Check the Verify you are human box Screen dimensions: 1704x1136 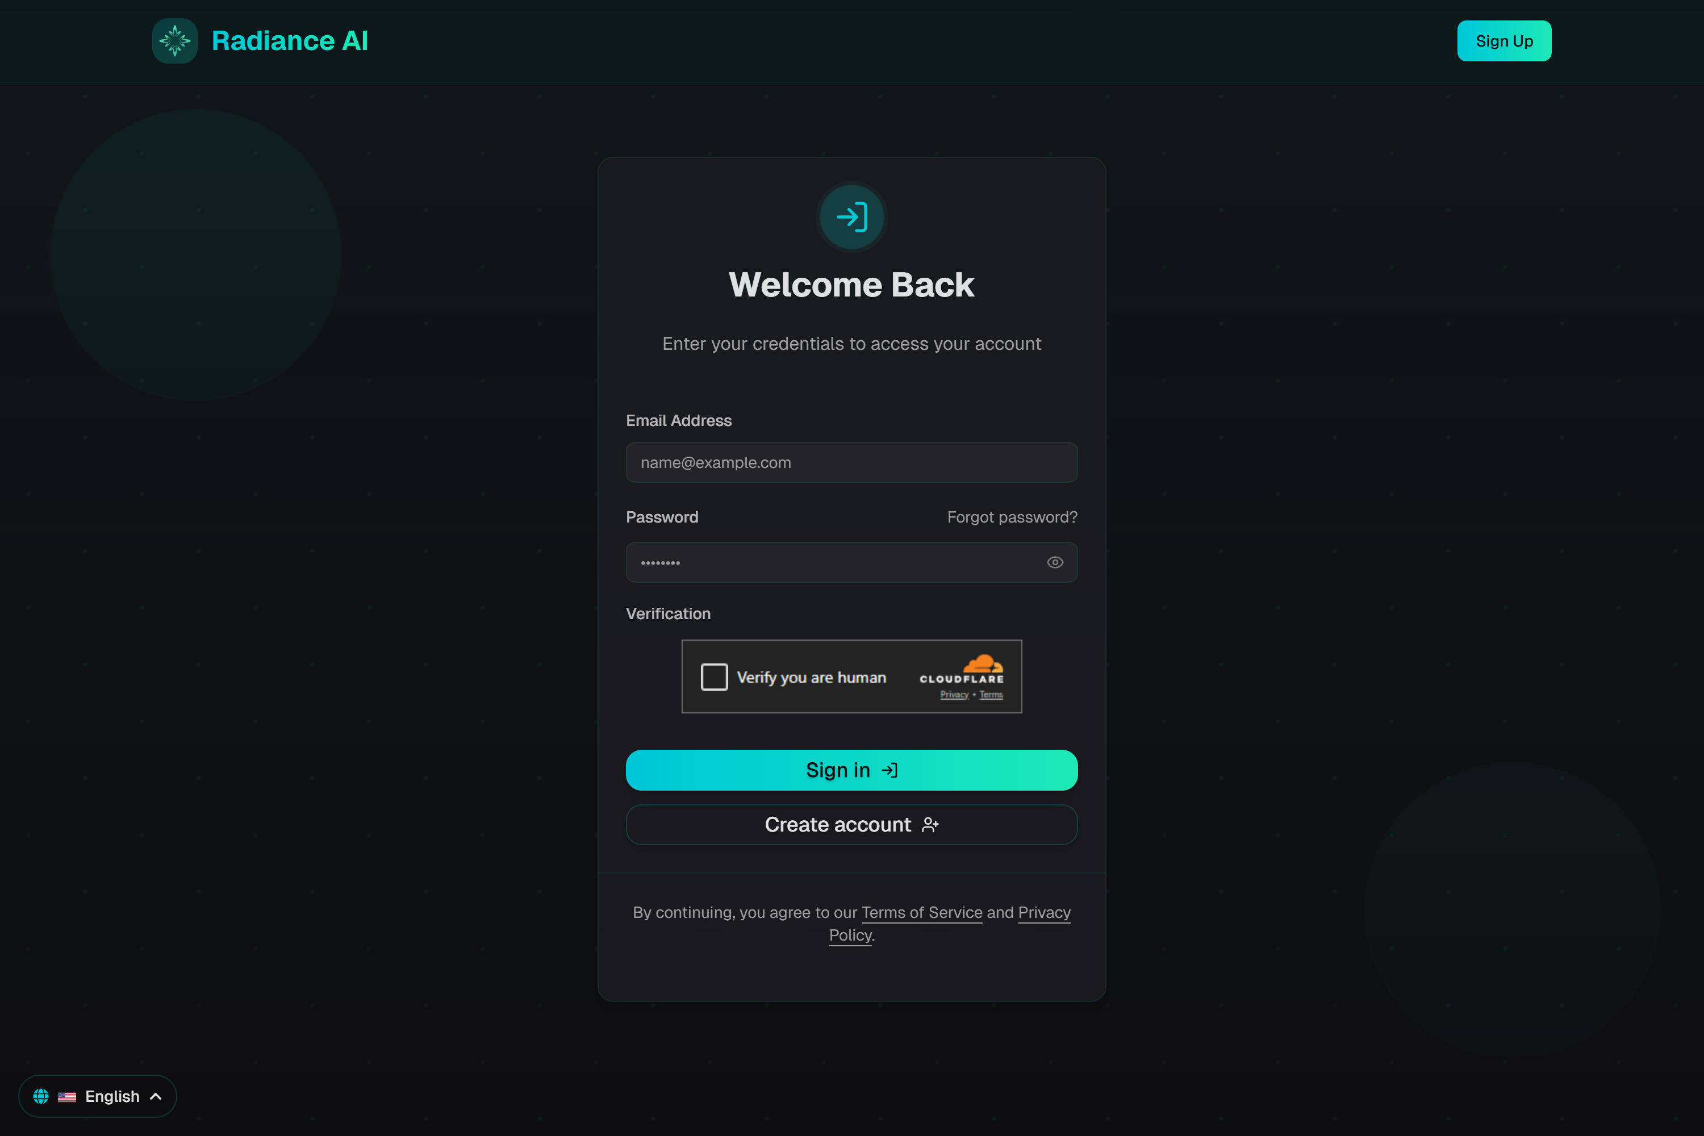(x=713, y=676)
